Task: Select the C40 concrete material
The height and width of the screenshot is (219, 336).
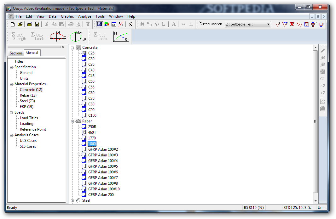Action: [x=91, y=70]
